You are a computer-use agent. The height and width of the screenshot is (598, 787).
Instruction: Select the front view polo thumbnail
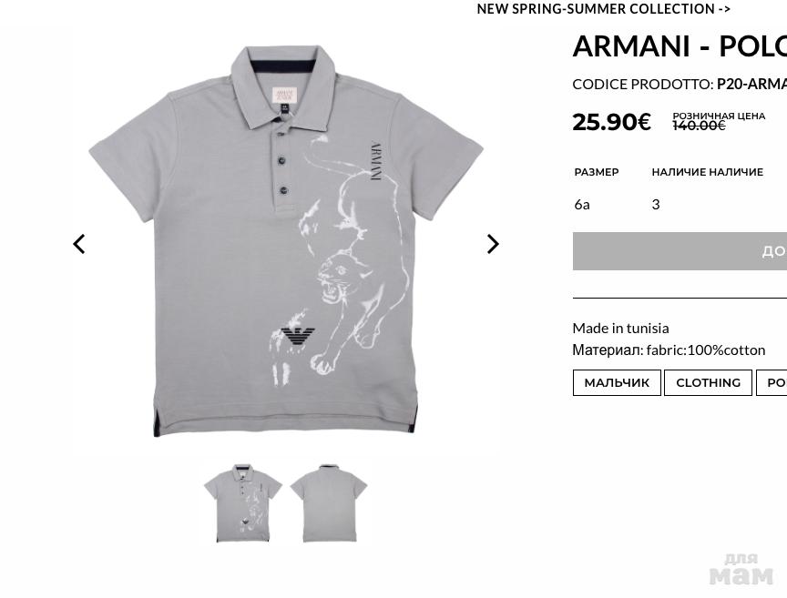click(x=243, y=503)
